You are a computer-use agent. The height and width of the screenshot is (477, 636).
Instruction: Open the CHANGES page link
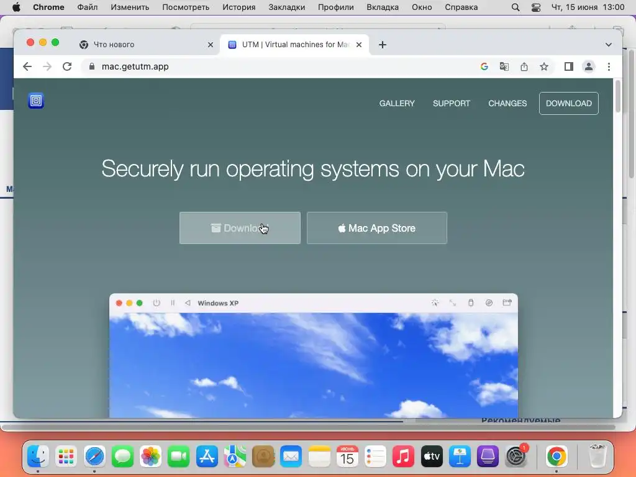(x=507, y=104)
